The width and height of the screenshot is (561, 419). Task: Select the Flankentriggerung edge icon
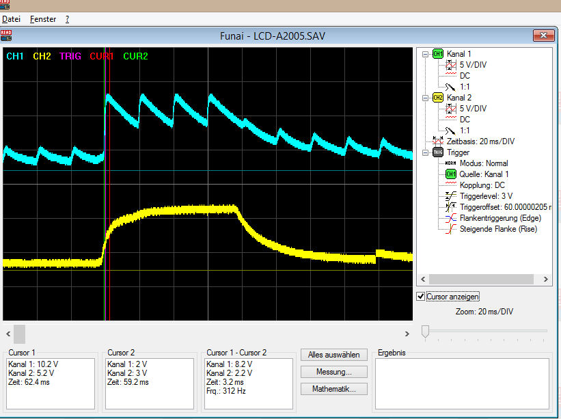(x=450, y=218)
